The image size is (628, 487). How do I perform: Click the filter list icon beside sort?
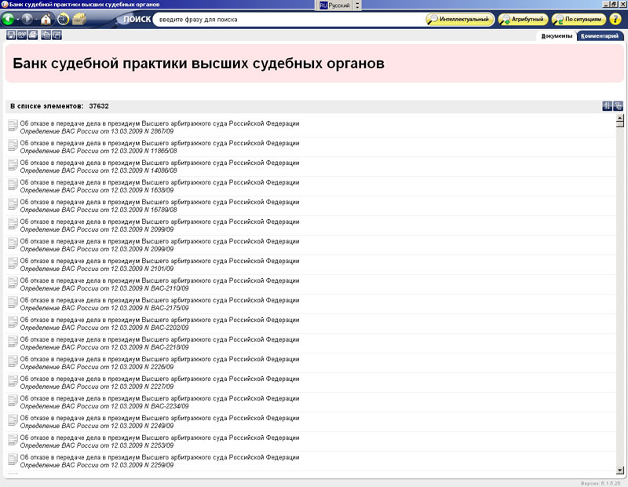point(619,106)
